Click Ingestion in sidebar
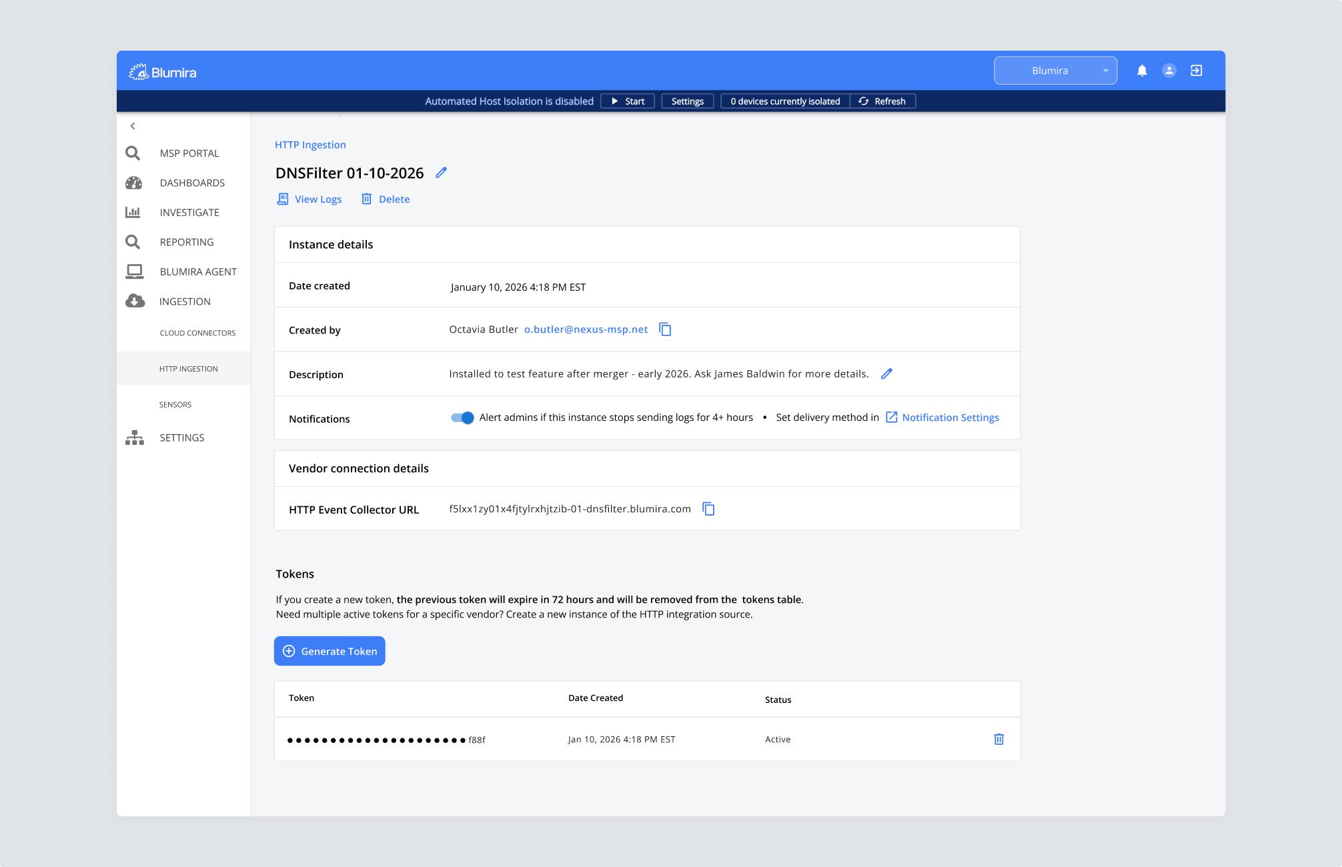The height and width of the screenshot is (867, 1342). tap(185, 301)
